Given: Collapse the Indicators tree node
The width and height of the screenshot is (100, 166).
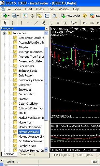Looking at the screenshot, I should tap(4, 33).
